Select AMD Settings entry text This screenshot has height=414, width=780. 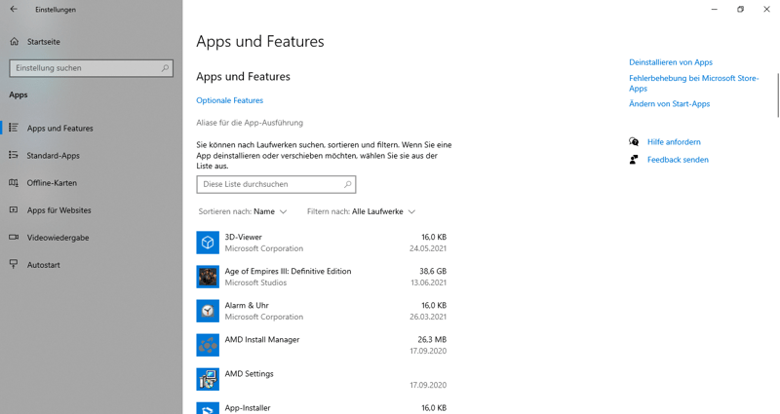(x=249, y=374)
